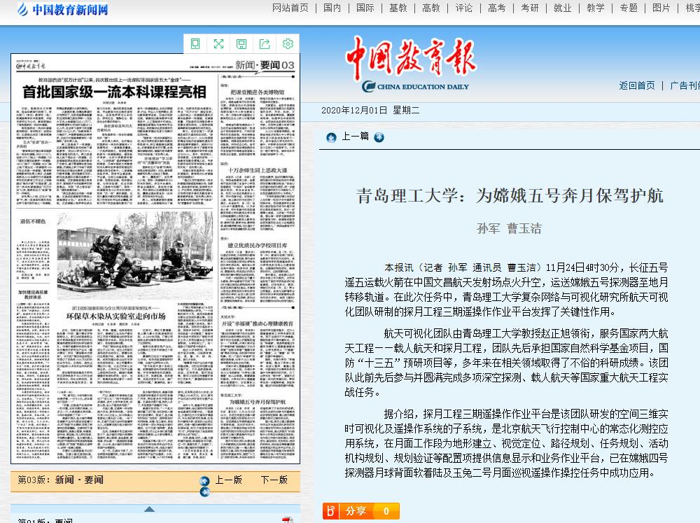Click blue right arrow after 上一篇
Screen dimensions: 700x523
coord(379,137)
